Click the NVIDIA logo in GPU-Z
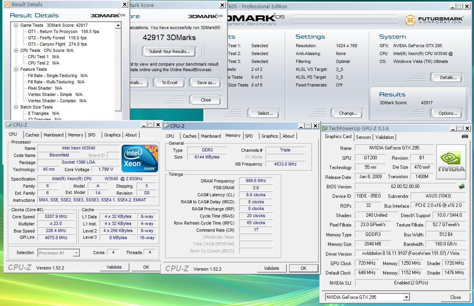The width and height of the screenshot is (474, 306). (x=451, y=162)
